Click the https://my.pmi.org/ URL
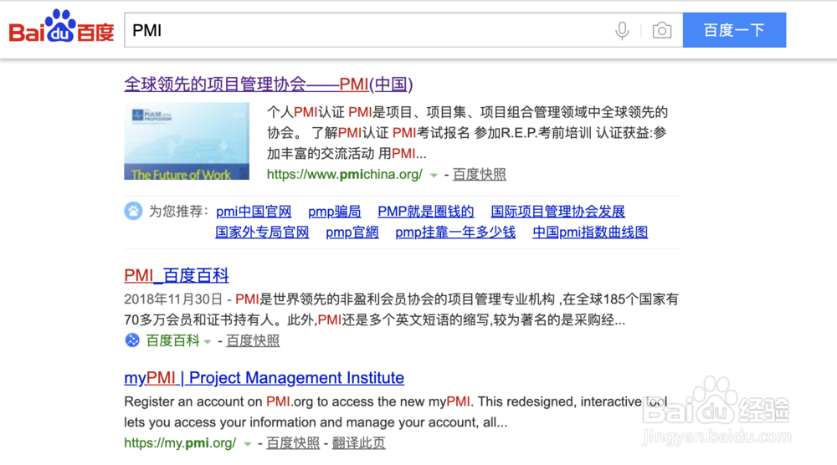 click(180, 442)
